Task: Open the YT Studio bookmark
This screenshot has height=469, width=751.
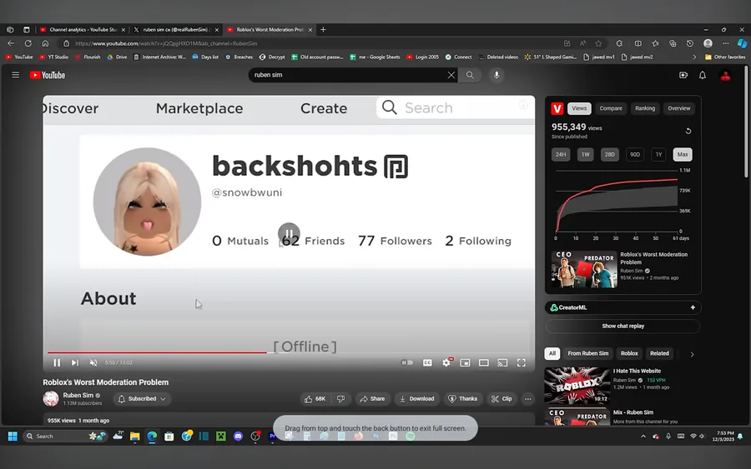Action: pos(53,57)
